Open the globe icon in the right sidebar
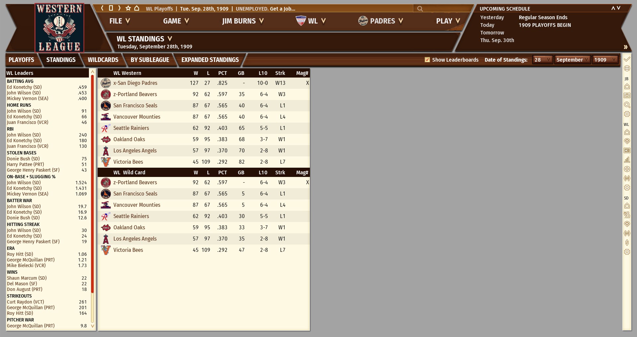637x337 pixels. 627,68
